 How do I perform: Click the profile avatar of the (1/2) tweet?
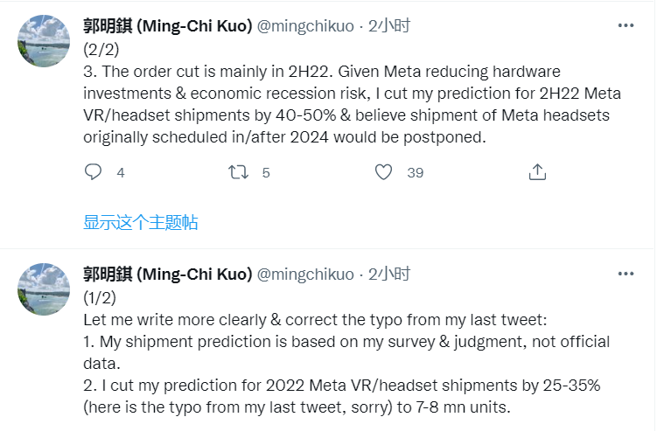click(45, 290)
